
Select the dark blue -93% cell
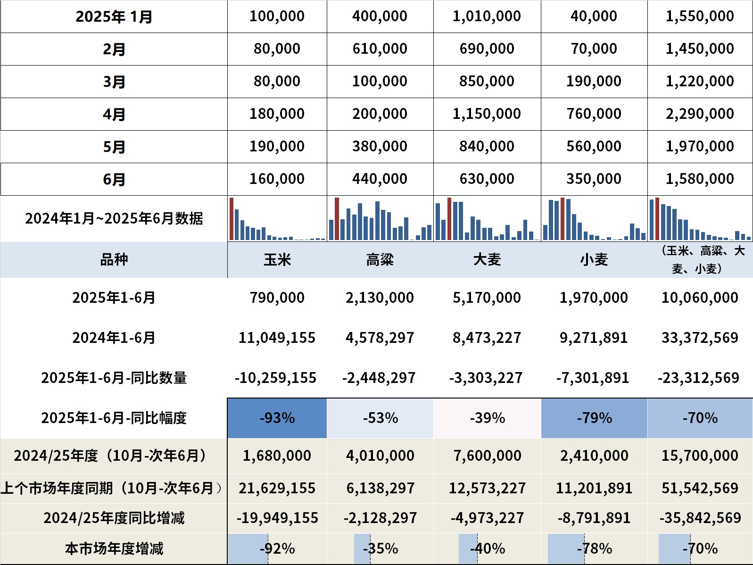coord(277,418)
